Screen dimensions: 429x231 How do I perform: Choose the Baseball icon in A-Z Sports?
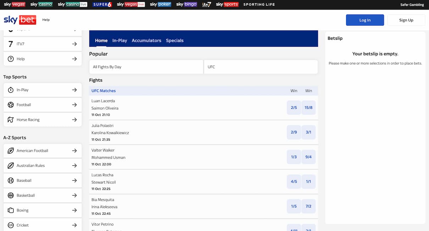[x=11, y=180]
